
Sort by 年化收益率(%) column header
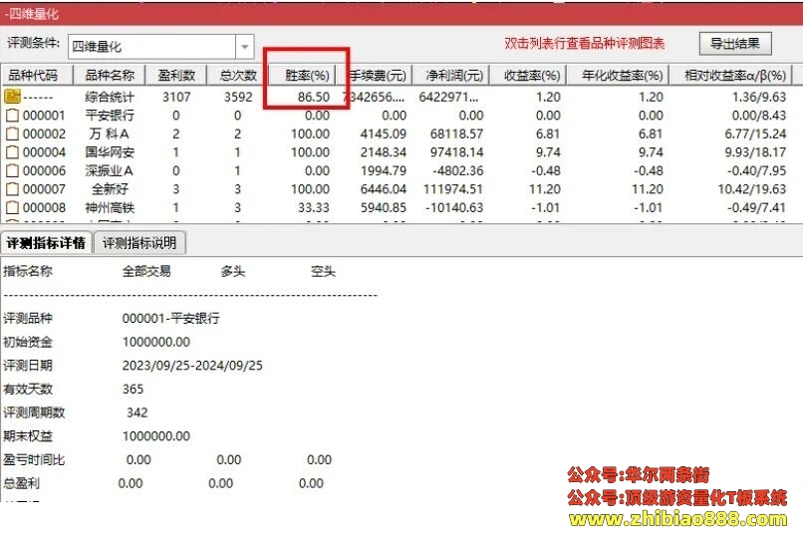pos(618,76)
